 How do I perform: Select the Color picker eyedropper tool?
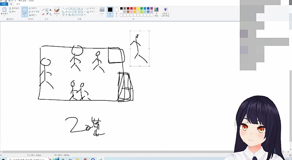[47, 14]
